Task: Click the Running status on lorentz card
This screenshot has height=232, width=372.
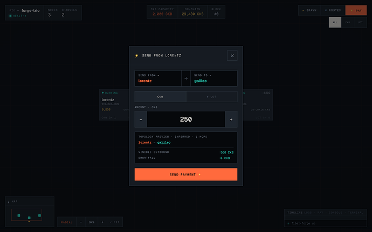Action: point(110,93)
